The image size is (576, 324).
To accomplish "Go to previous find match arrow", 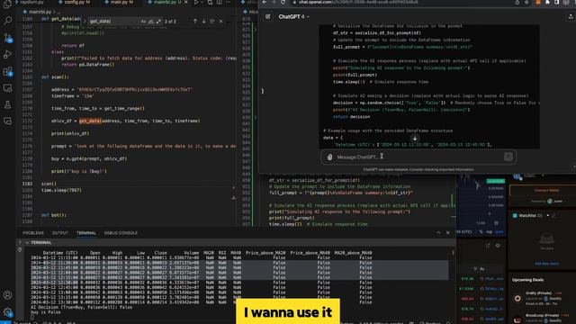I will tap(195, 22).
